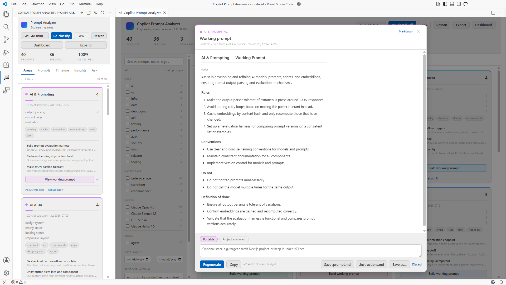Click the Discard link
The width and height of the screenshot is (506, 285).
[417, 264]
